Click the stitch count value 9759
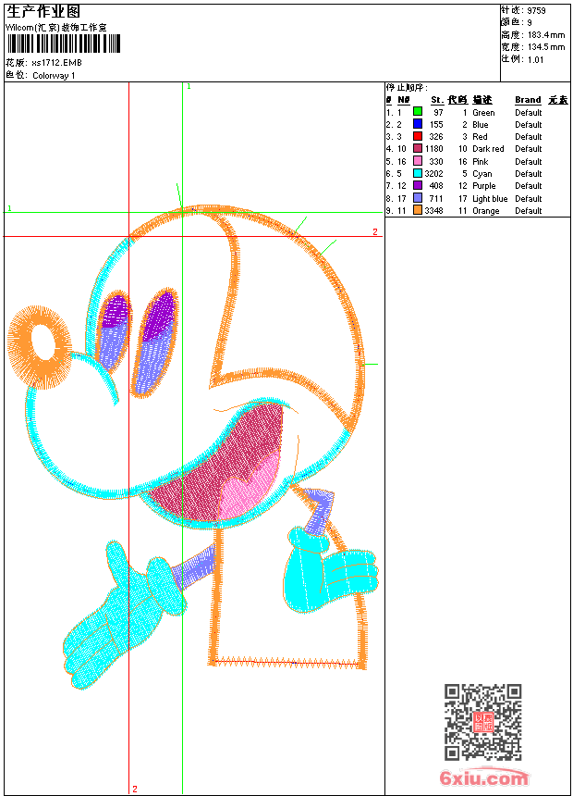Image resolution: width=573 pixels, height=796 pixels. coord(536,11)
